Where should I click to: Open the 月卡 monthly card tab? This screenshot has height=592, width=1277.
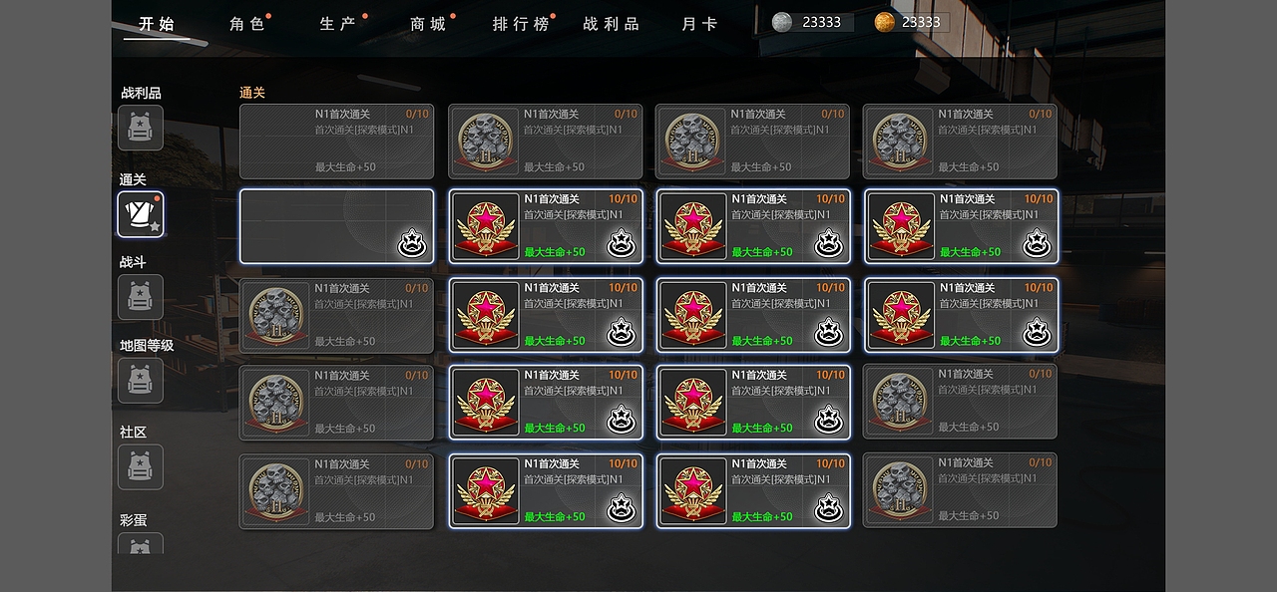[x=699, y=24]
